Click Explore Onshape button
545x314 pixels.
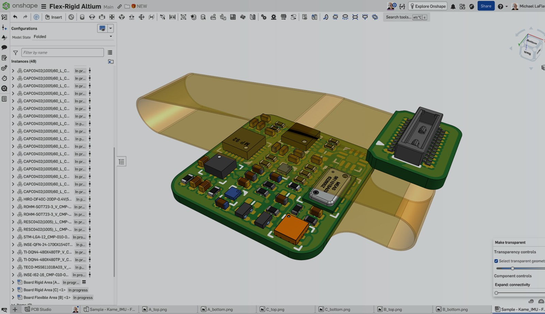(428, 6)
